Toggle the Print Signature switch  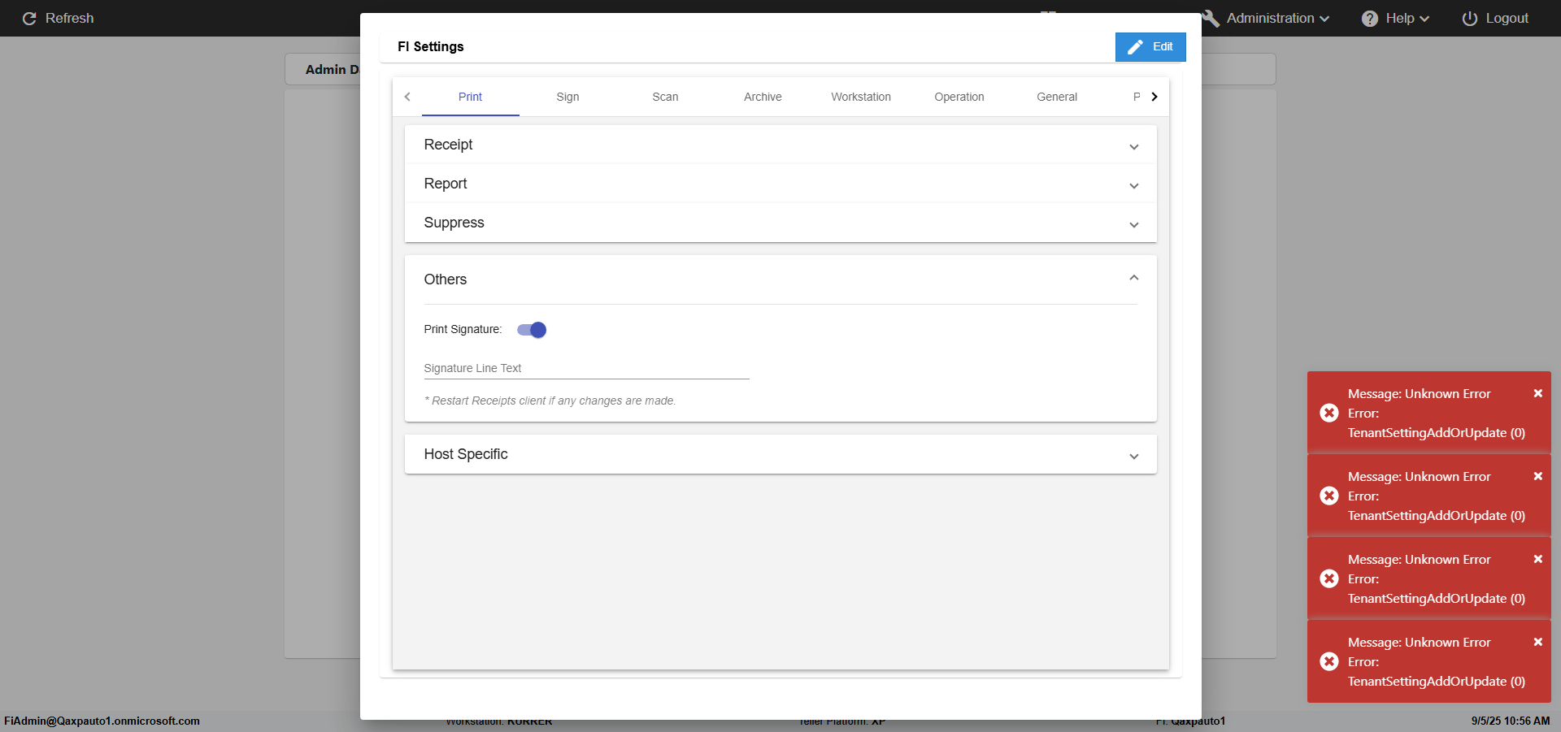point(532,330)
